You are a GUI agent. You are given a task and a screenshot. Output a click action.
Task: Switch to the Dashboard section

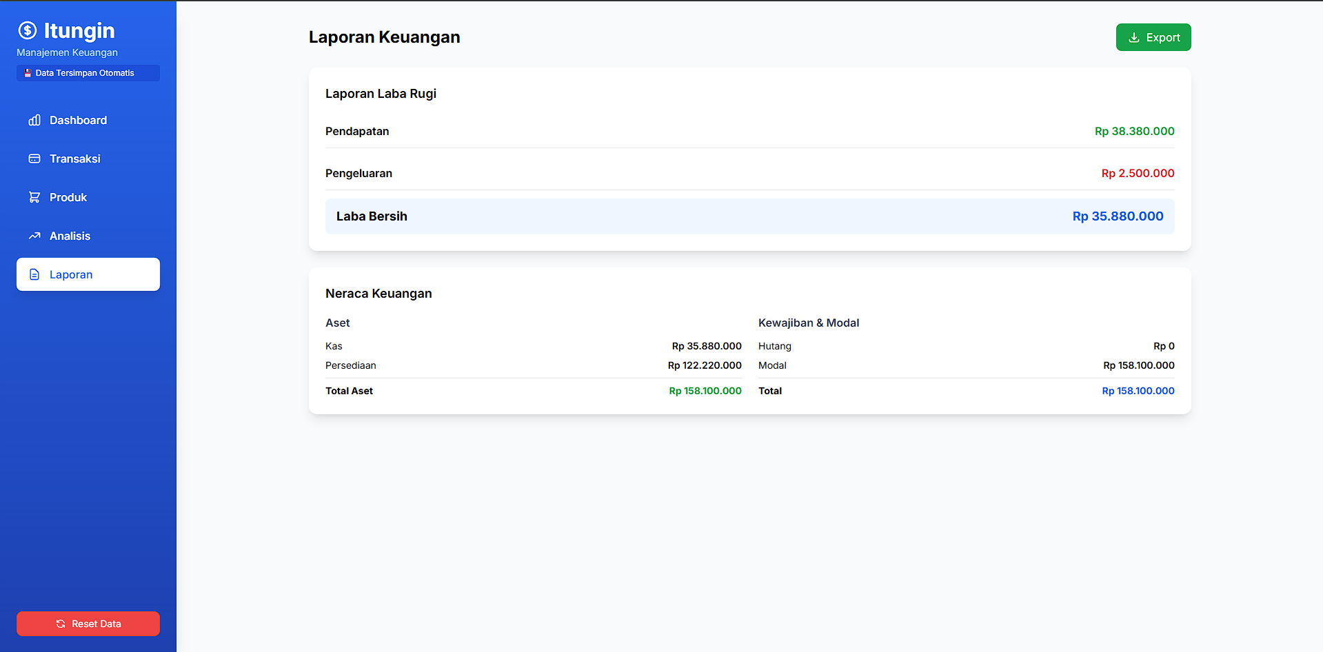pyautogui.click(x=78, y=120)
